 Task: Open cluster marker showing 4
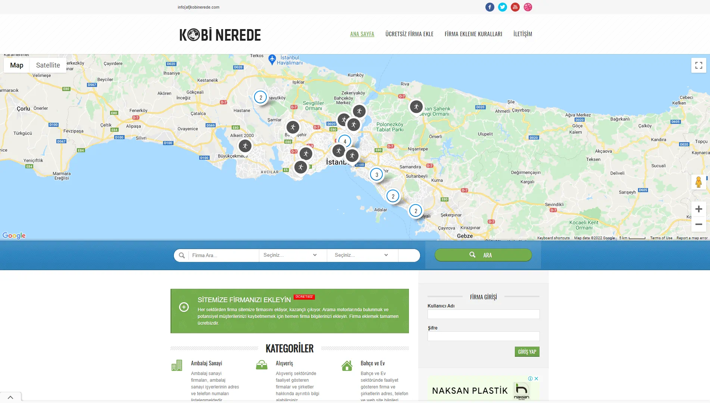pyautogui.click(x=345, y=141)
